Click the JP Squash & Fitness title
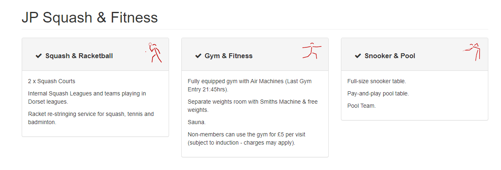This screenshot has width=501, height=170. [90, 18]
